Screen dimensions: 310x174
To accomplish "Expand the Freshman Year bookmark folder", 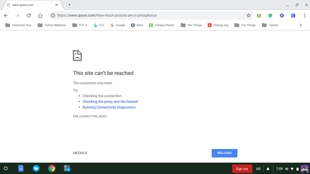I will (19, 25).
